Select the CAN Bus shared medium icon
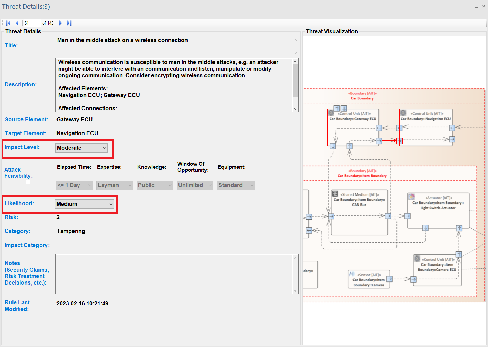Image resolution: width=488 pixels, height=347 pixels. pos(335,194)
